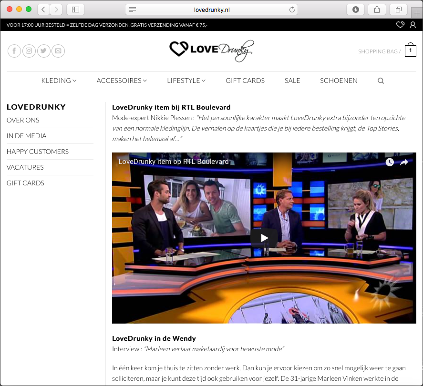Toggle Safari Reader view icon
This screenshot has height=386, width=423.
[133, 10]
